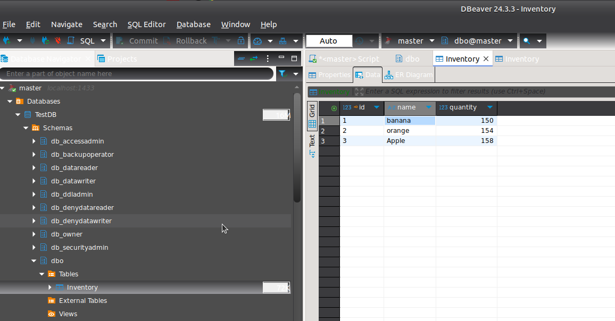615x321 pixels.
Task: Click the dashboard gauge toolbar icon
Action: point(257,41)
